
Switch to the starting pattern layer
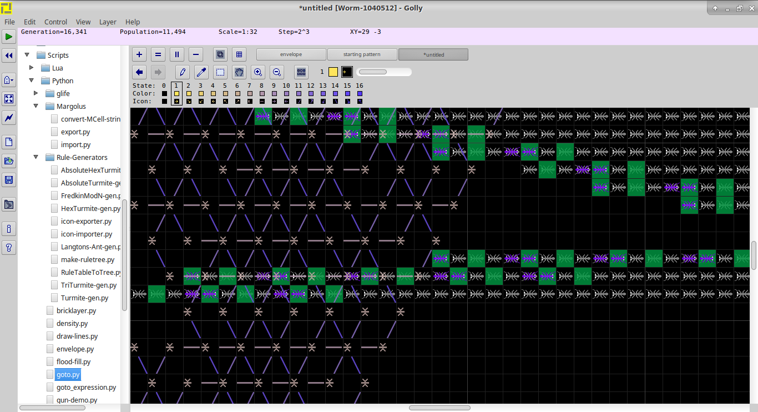pos(362,54)
